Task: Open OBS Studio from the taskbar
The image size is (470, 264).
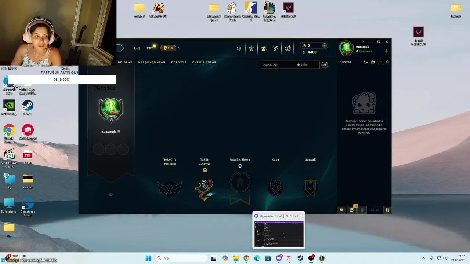Action: click(x=311, y=258)
